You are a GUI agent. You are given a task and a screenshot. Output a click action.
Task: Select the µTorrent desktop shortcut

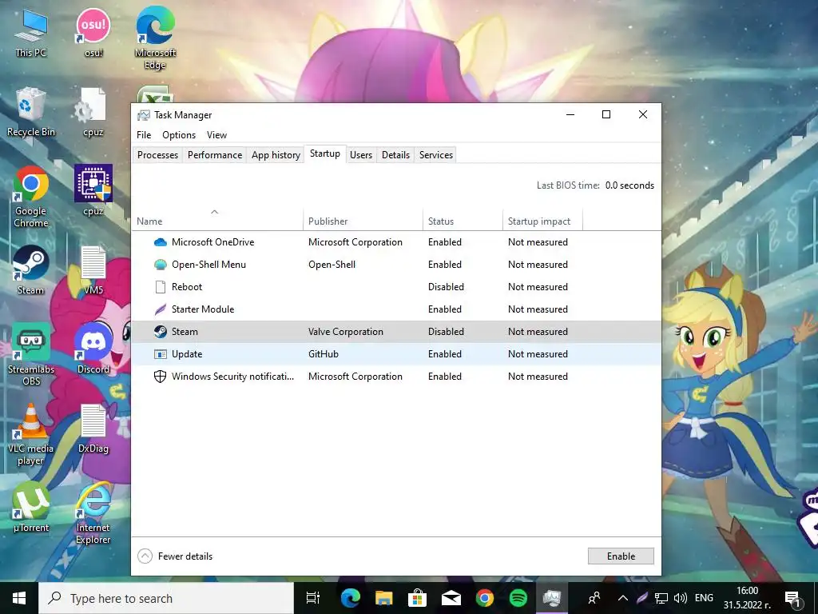tap(31, 508)
